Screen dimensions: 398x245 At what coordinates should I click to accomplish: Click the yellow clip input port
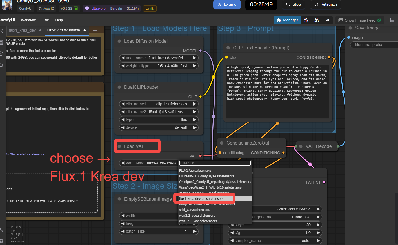[226, 57]
